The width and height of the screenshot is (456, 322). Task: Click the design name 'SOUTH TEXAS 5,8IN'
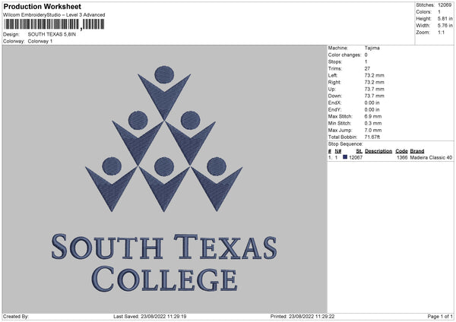[x=52, y=34]
